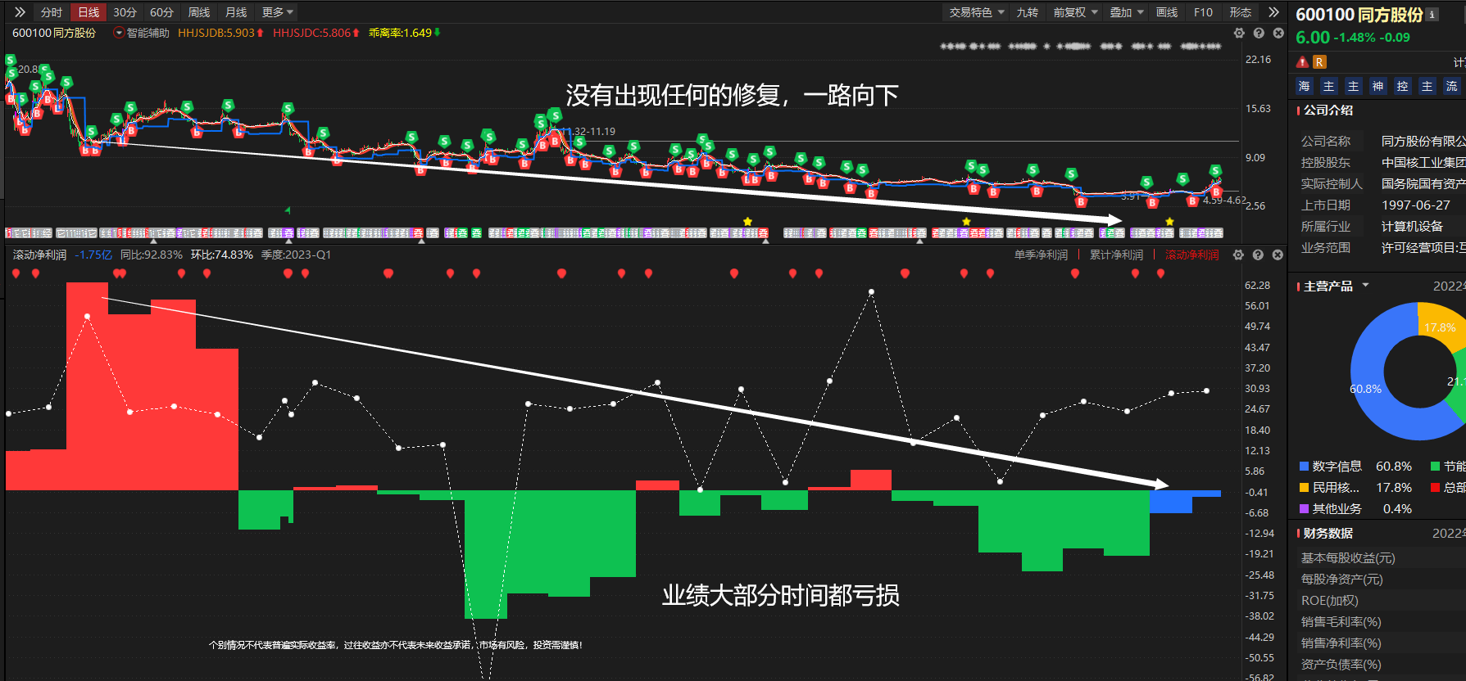Select the 滚动净利润 view
Image resolution: width=1466 pixels, height=681 pixels.
click(x=1192, y=255)
